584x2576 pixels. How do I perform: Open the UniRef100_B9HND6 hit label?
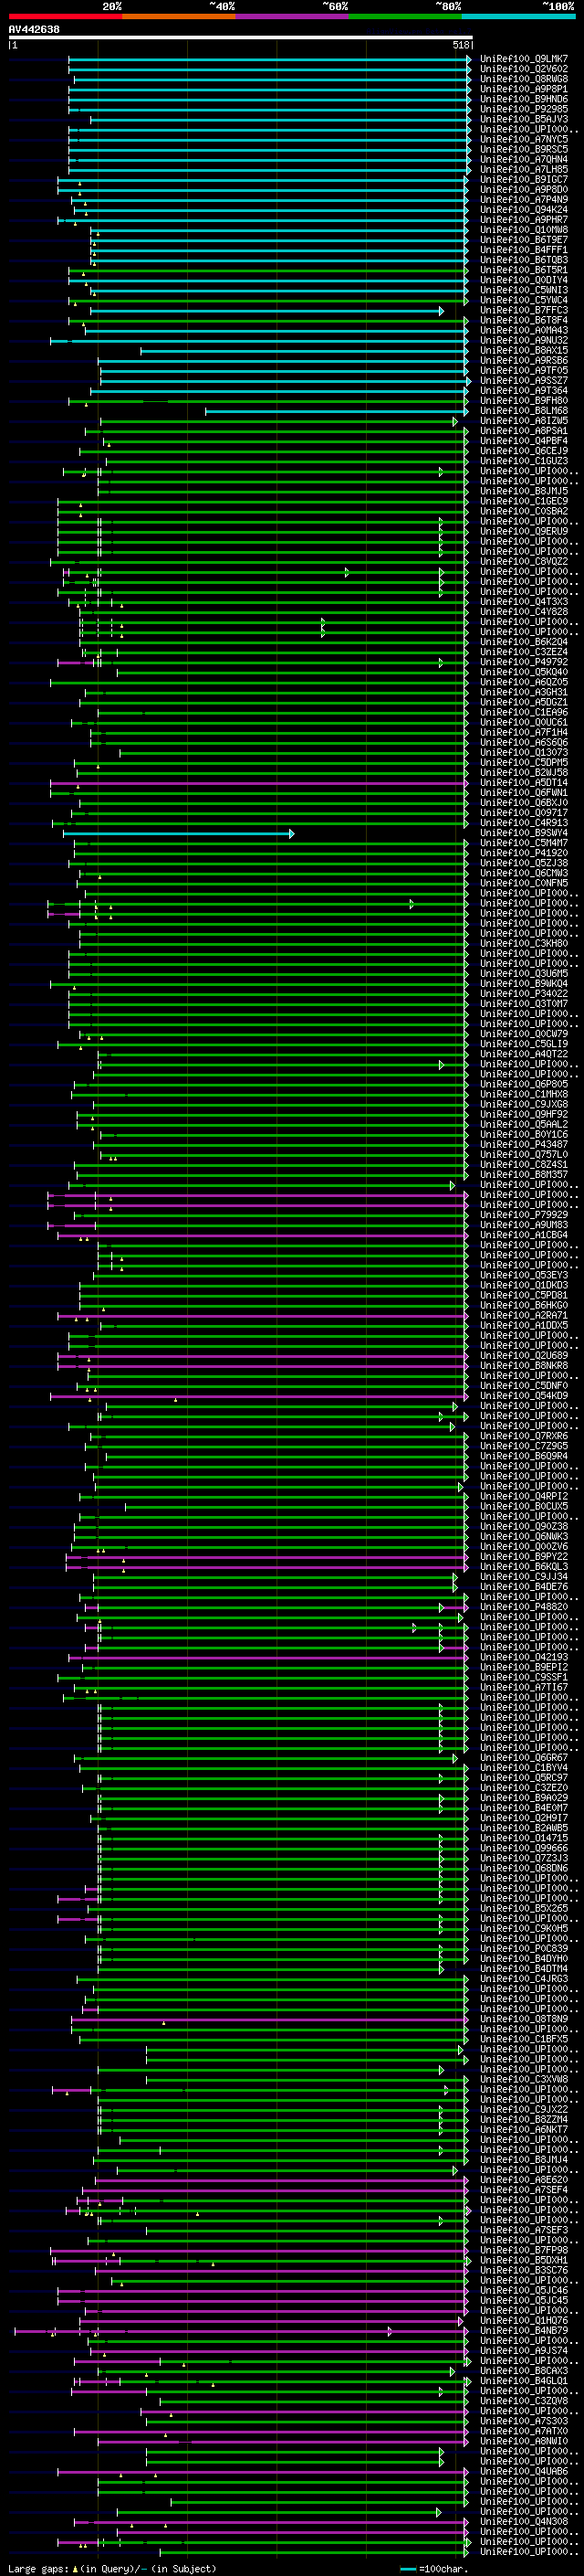524,99
